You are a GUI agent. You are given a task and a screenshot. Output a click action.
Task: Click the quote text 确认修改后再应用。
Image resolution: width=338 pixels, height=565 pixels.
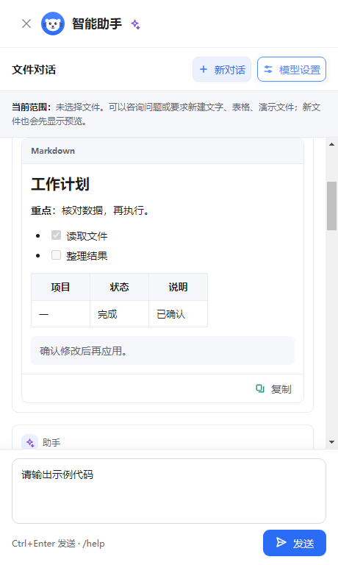coord(83,351)
